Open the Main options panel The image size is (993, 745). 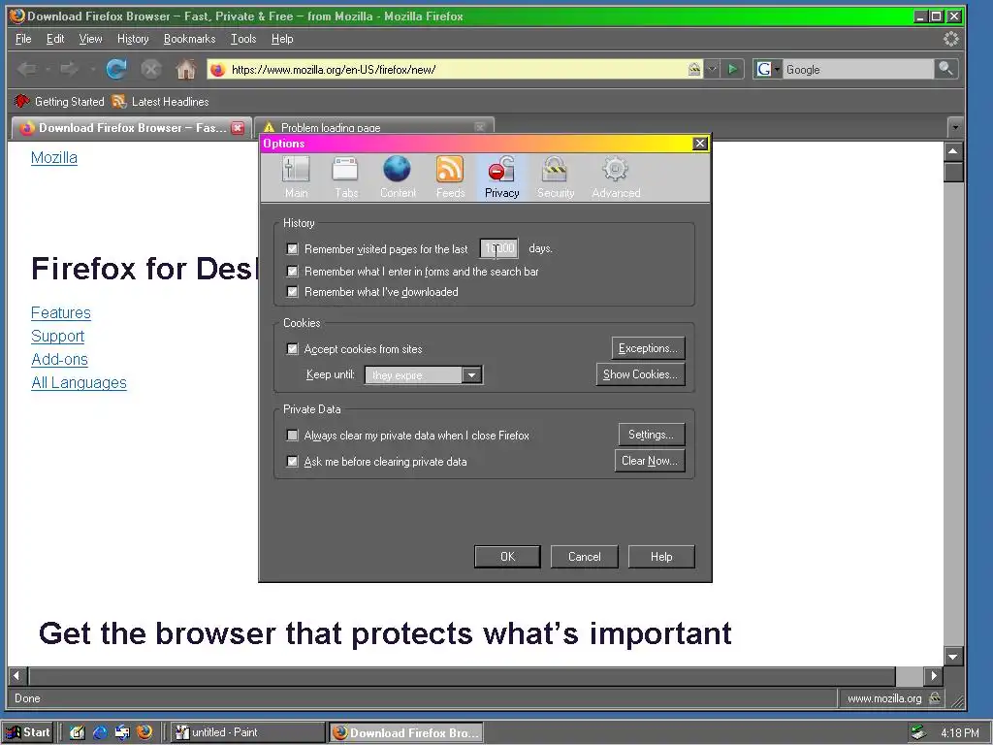coord(296,178)
